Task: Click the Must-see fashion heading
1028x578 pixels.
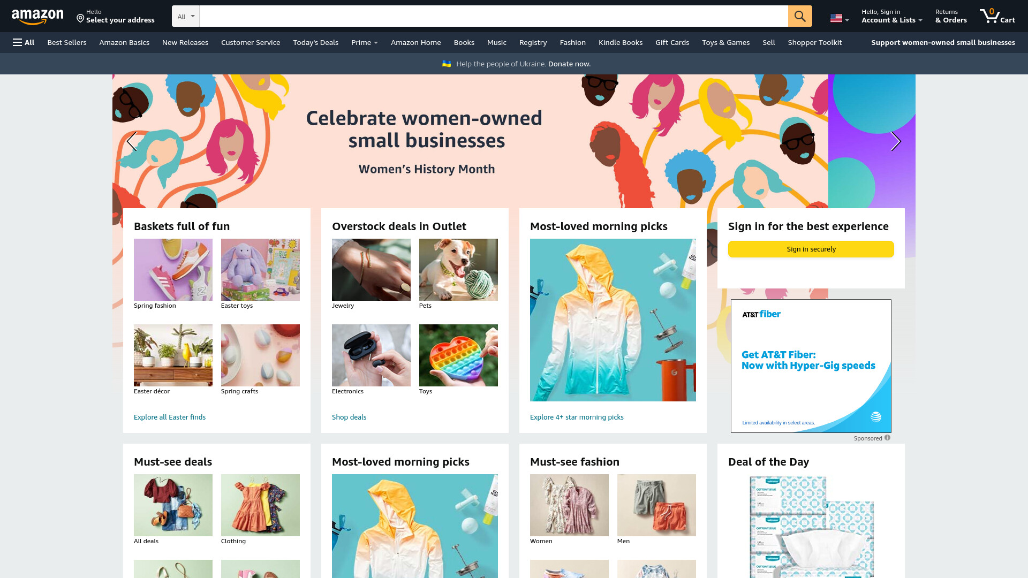Action: coord(575,462)
